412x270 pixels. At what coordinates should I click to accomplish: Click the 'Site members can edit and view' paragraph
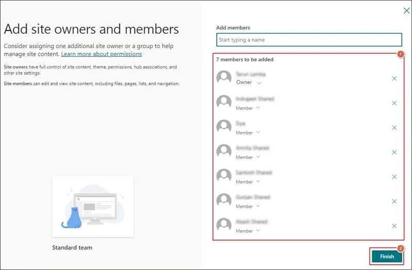pyautogui.click(x=92, y=83)
